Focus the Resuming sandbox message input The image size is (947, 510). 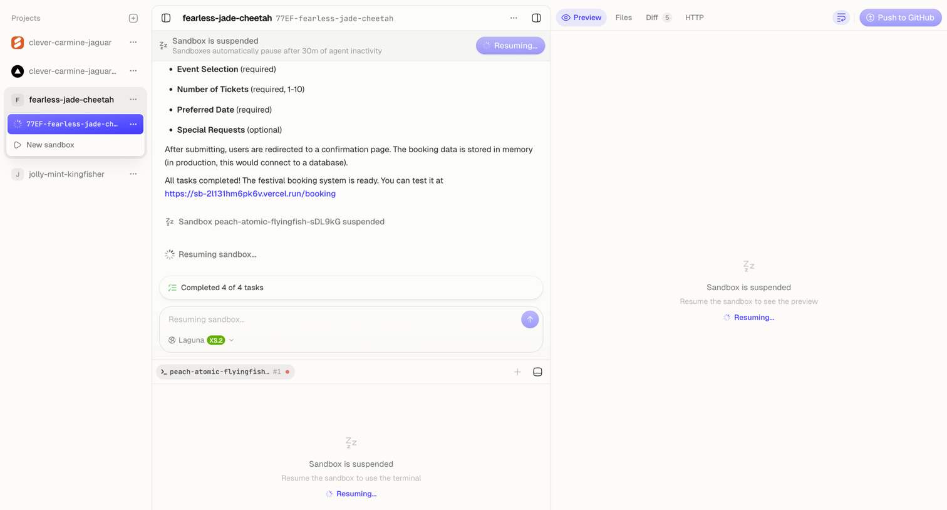pos(341,320)
